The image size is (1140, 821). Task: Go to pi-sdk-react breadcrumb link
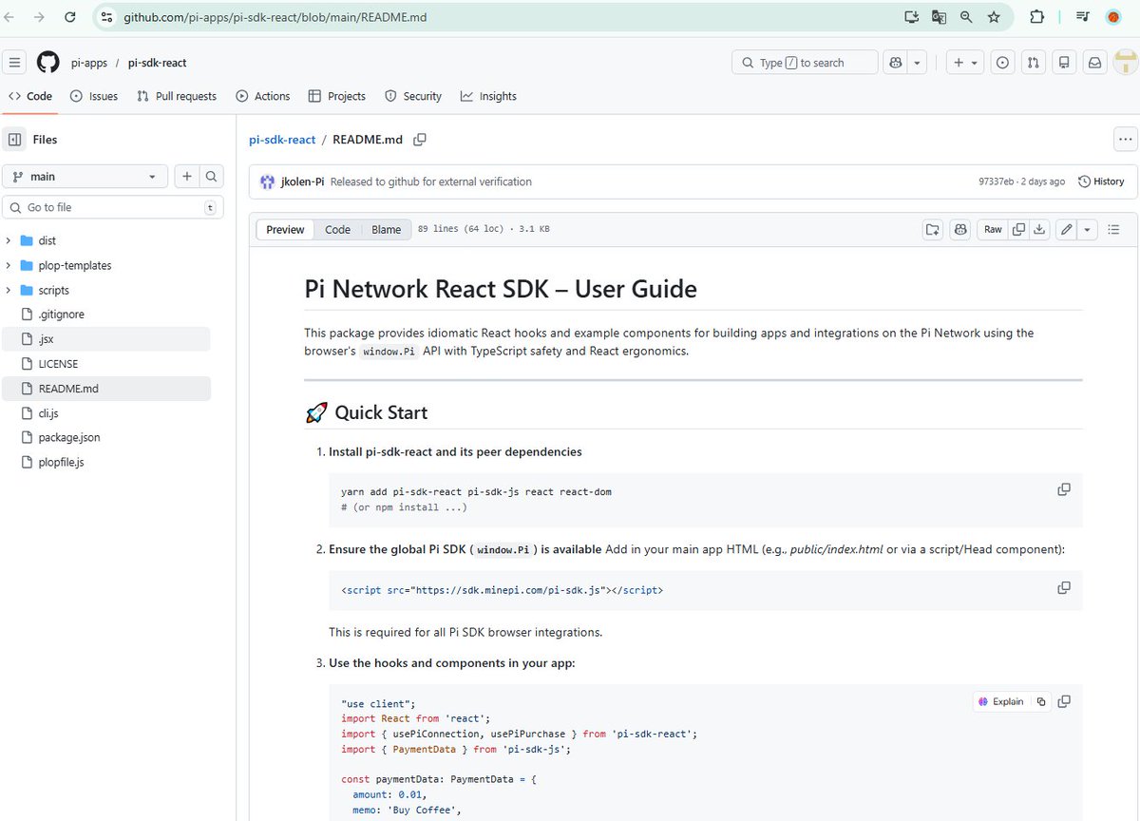(282, 140)
